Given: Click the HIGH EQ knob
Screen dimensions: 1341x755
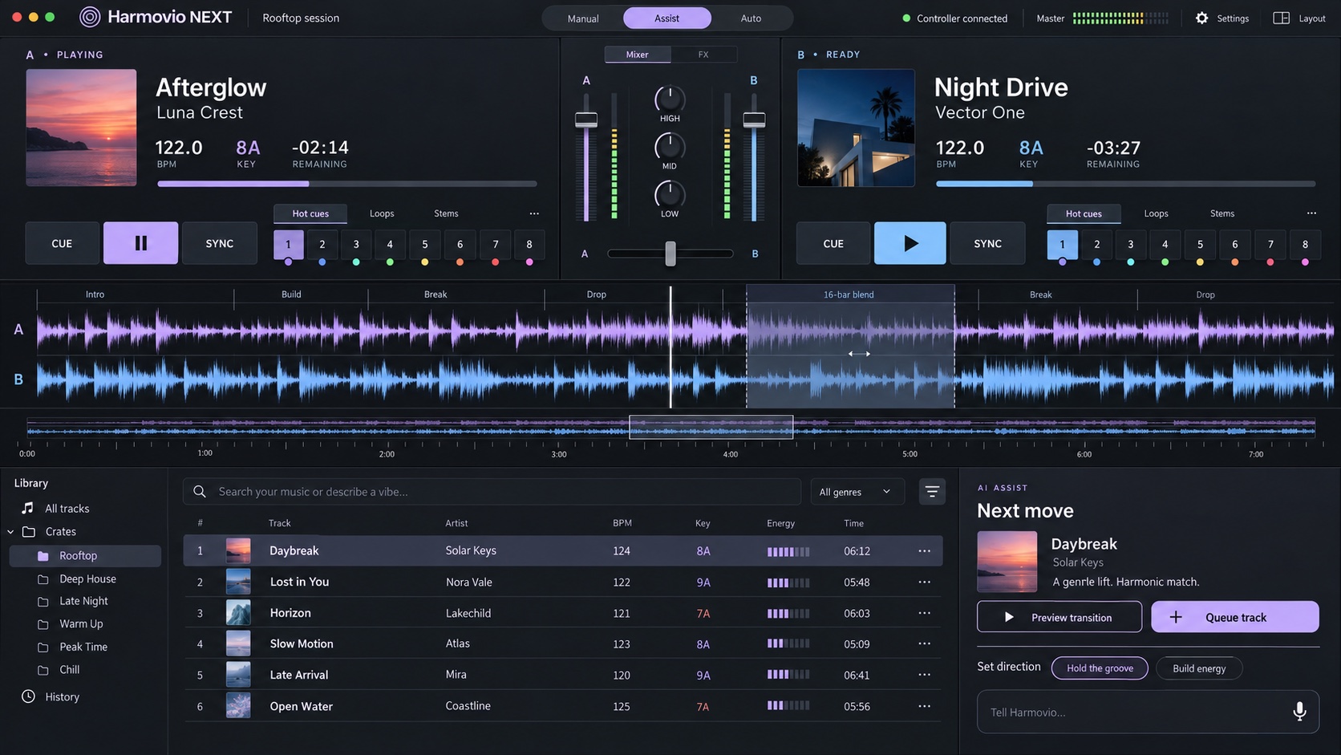Looking at the screenshot, I should click(670, 99).
